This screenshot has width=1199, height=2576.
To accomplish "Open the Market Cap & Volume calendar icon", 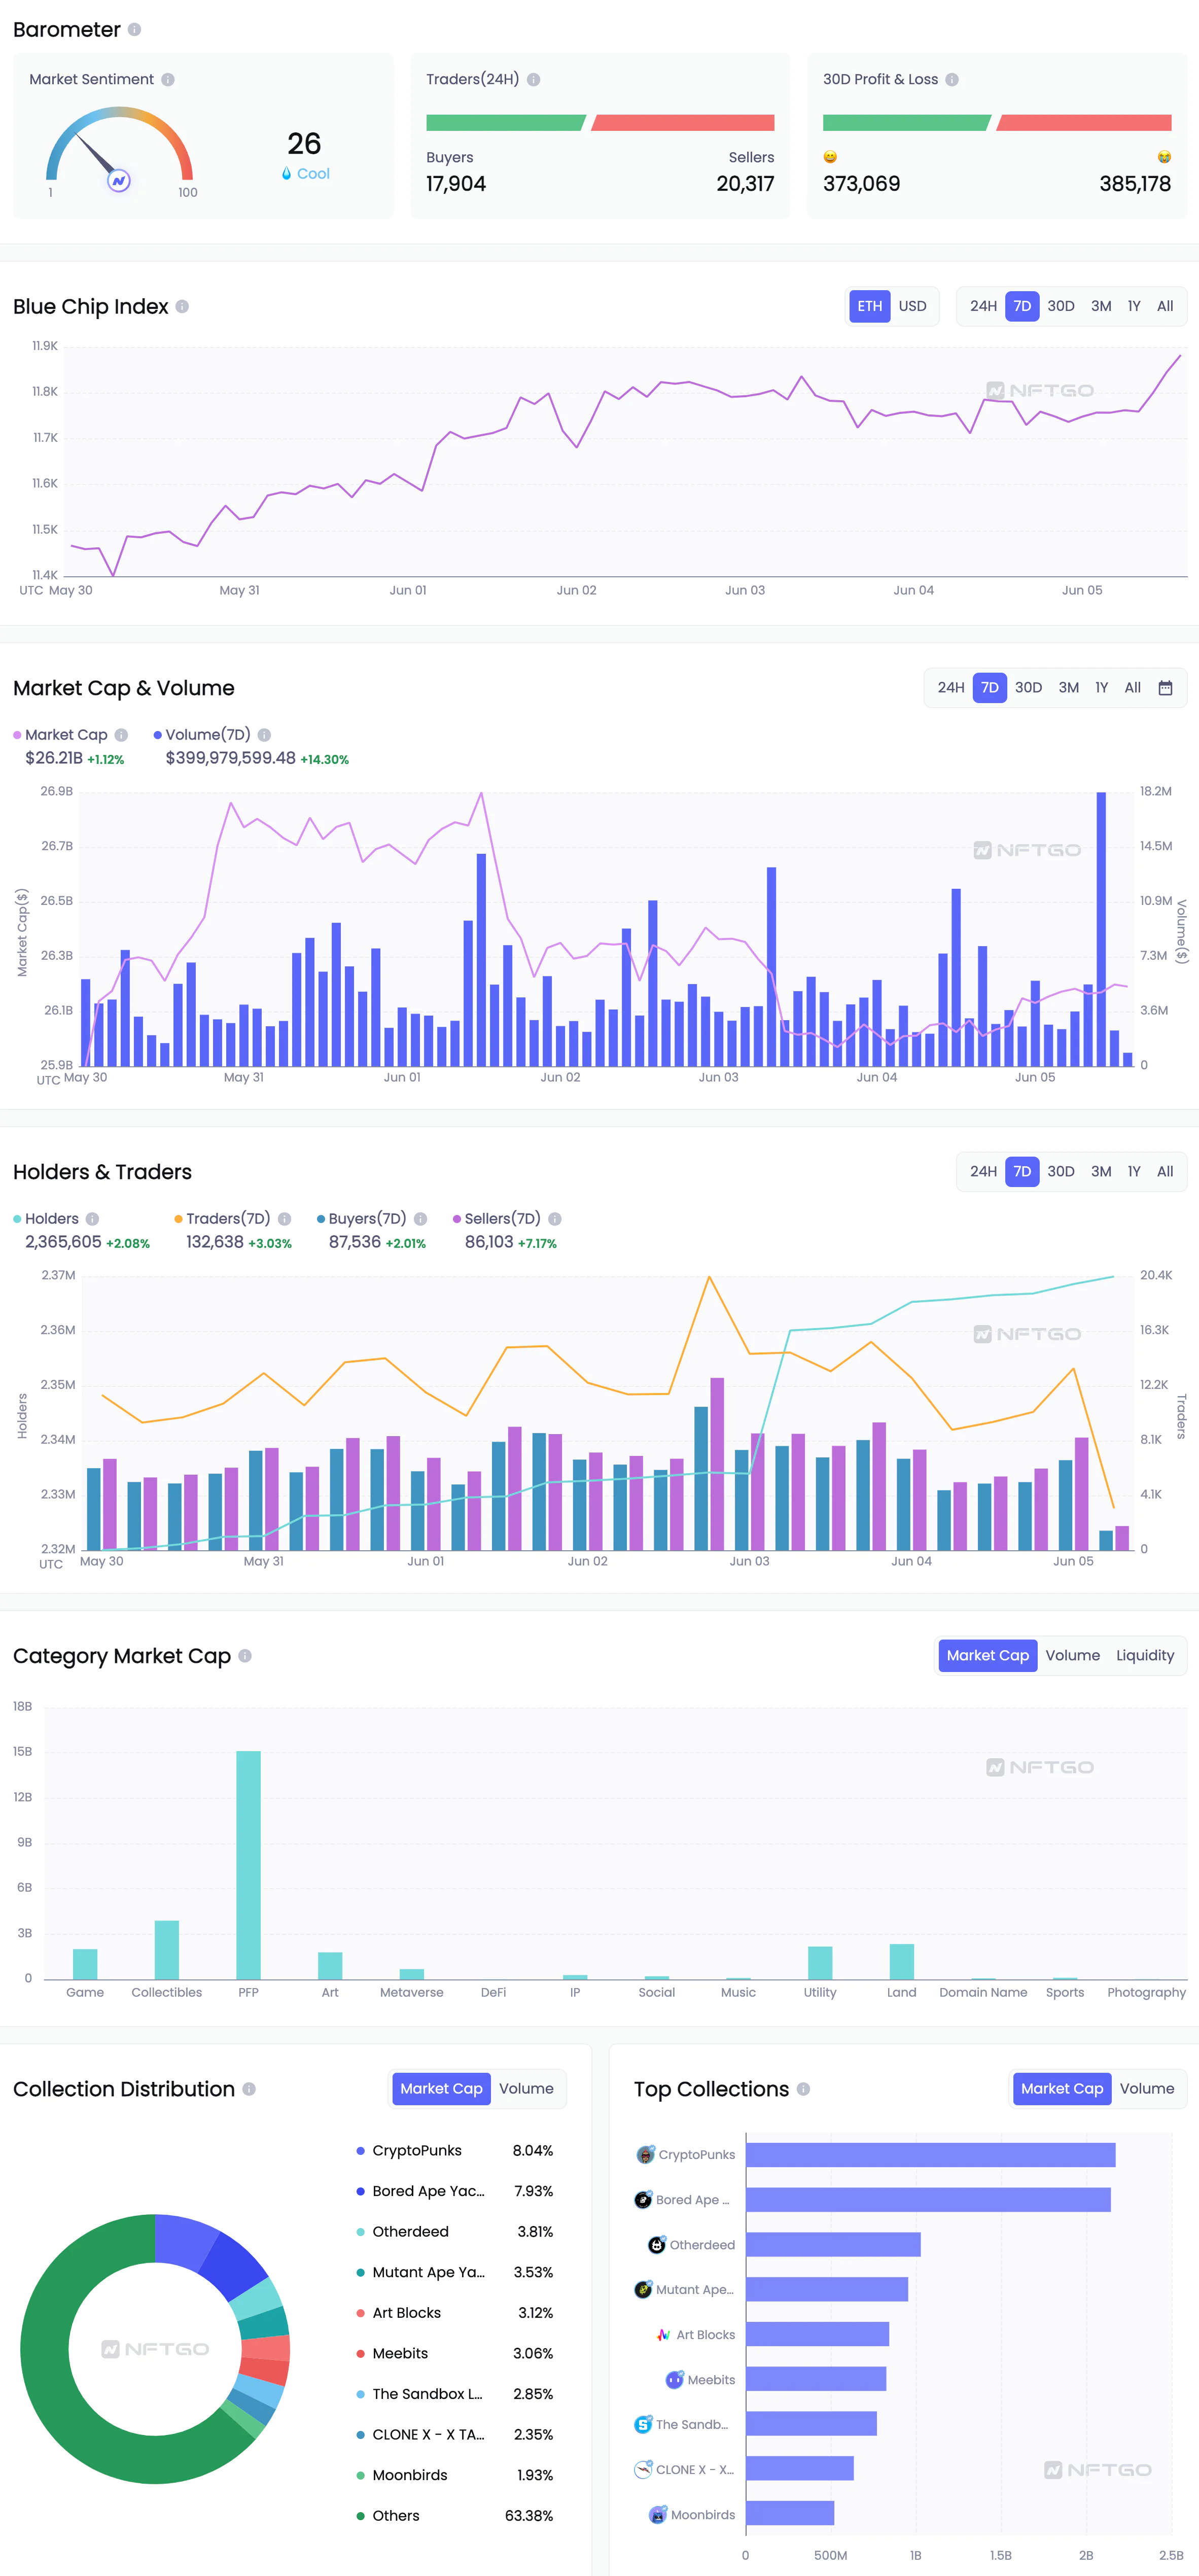I will 1165,688.
